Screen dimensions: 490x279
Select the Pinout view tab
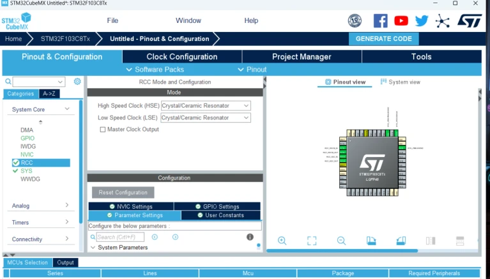(x=345, y=82)
